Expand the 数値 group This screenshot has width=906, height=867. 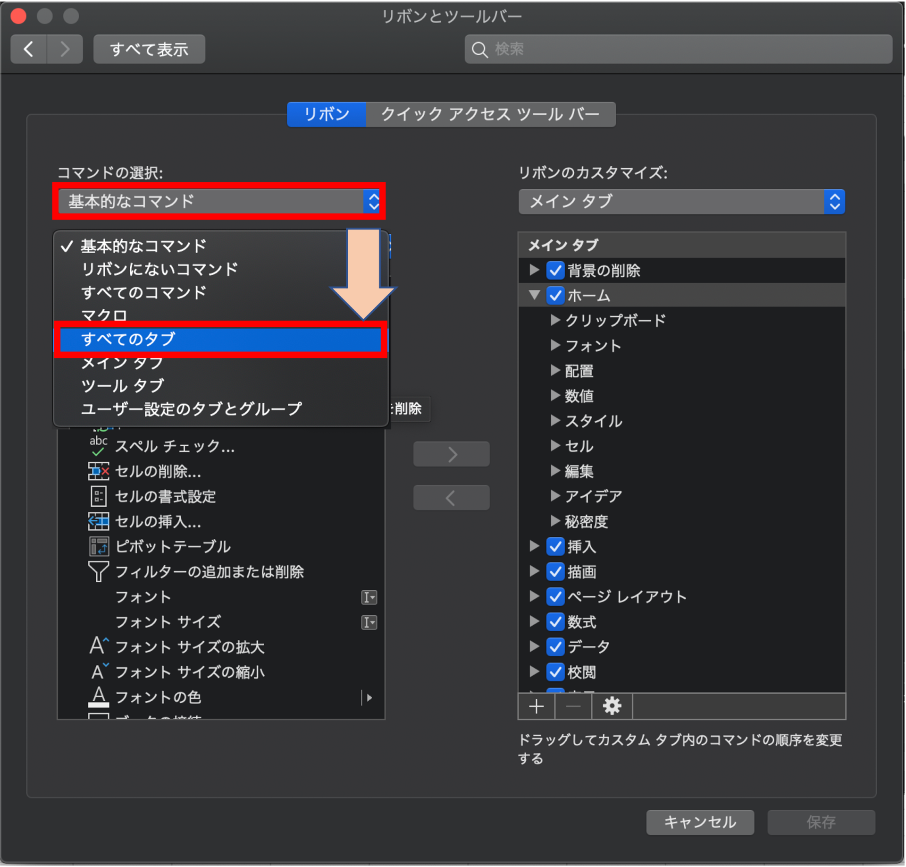[x=555, y=396]
